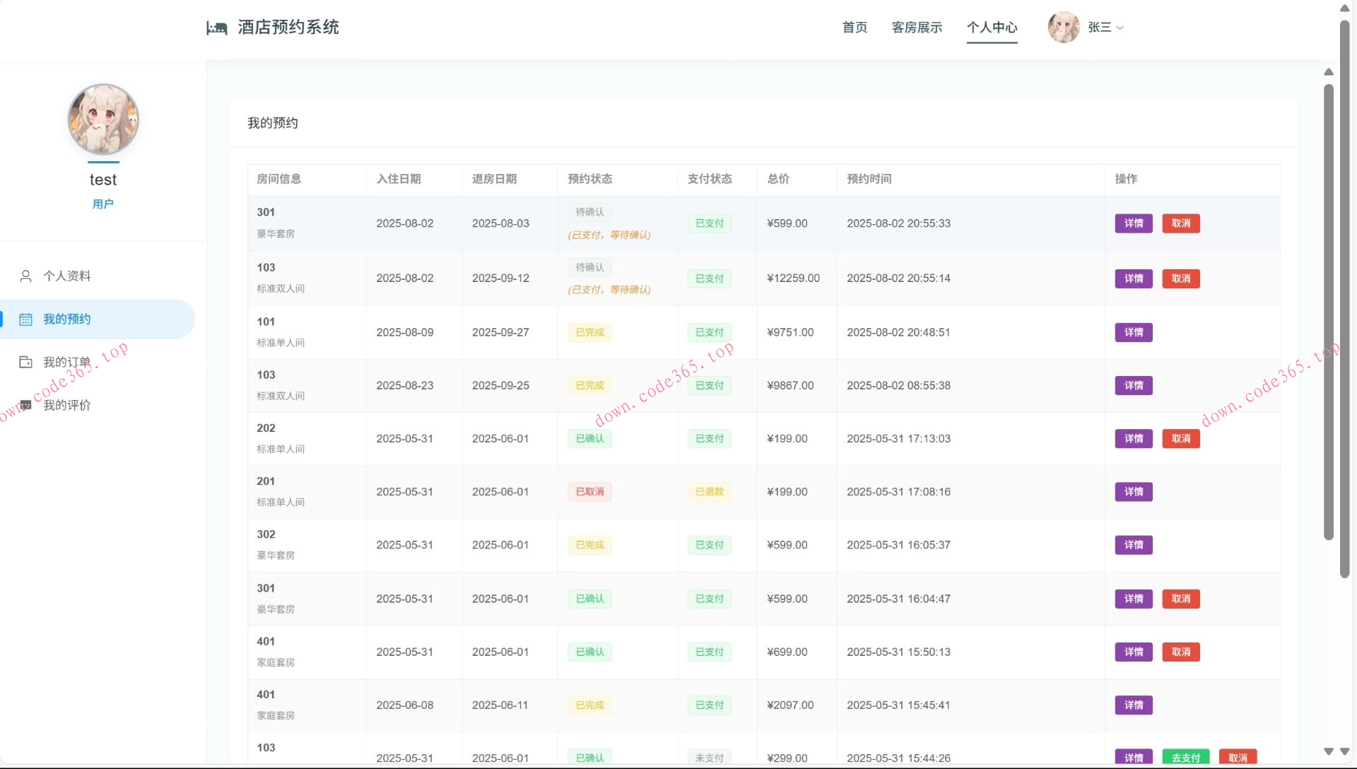
Task: Click the hotel bed logo icon
Action: pyautogui.click(x=216, y=28)
